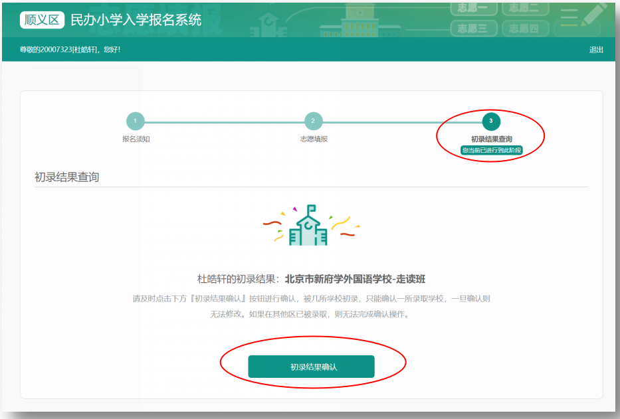Log out using the 退出 link
This screenshot has width=620, height=419.
[x=596, y=50]
